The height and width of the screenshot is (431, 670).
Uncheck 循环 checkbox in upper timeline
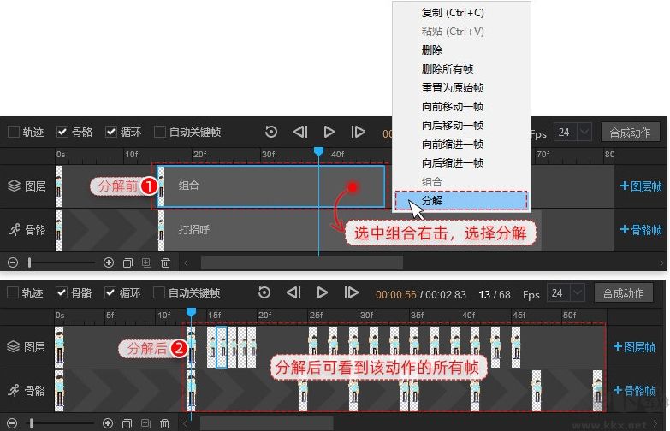coord(111,132)
